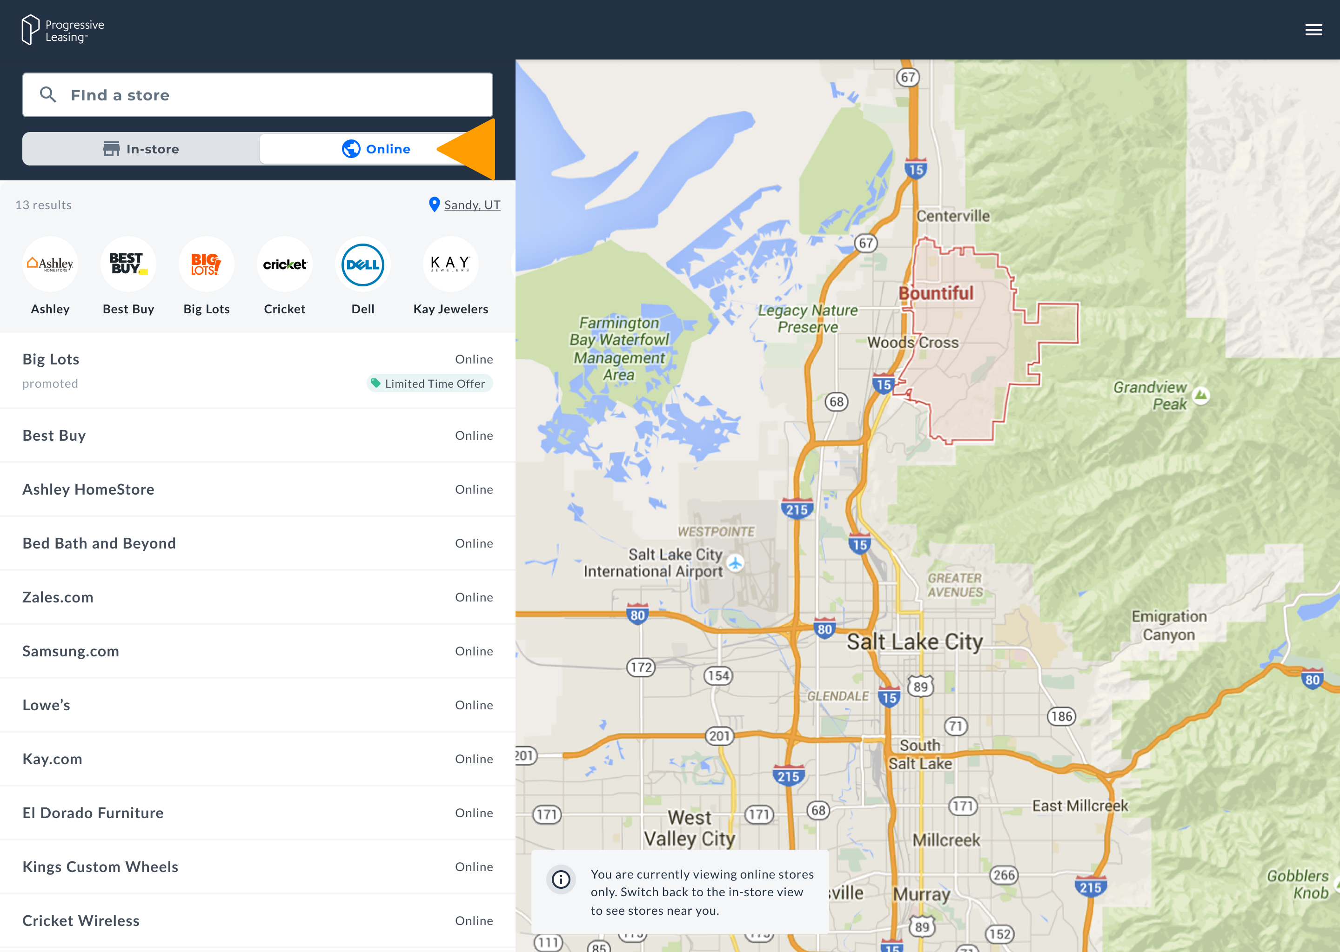
Task: Click the Salt Lake City airport marker
Action: (735, 563)
